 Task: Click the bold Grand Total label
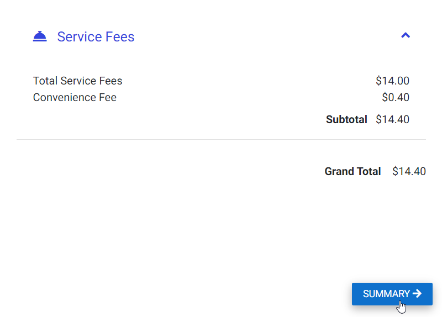352,171
